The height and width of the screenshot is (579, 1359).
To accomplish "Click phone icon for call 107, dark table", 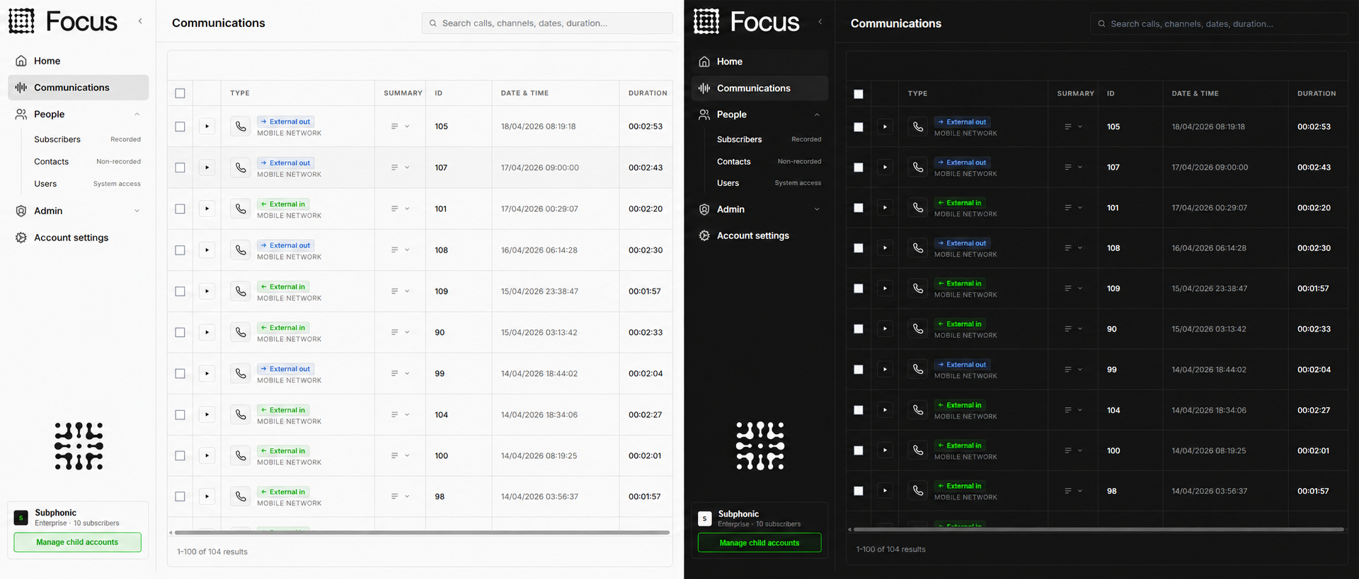I will tap(918, 168).
